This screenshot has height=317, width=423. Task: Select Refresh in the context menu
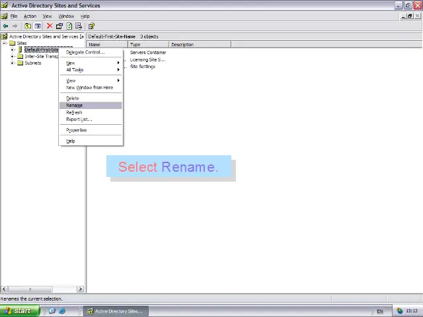tap(91, 112)
